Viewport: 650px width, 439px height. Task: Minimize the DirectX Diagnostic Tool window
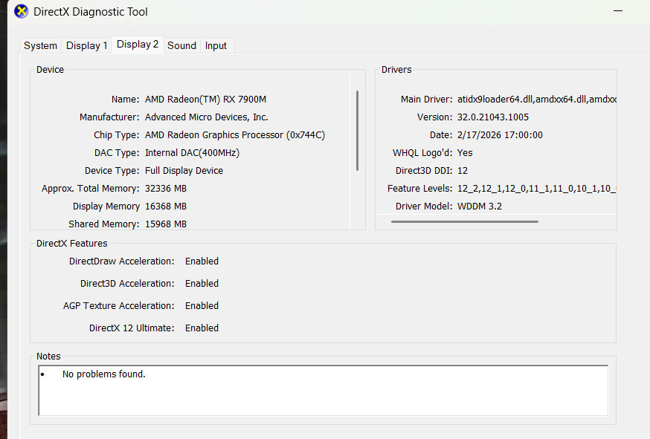point(618,10)
